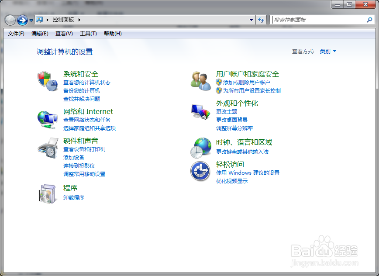The height and width of the screenshot is (276, 379).
Task: Click the 外观和个性化 heading link
Action: coord(237,103)
